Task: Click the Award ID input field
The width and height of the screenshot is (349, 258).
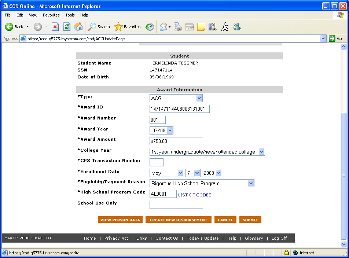Action: [179, 109]
